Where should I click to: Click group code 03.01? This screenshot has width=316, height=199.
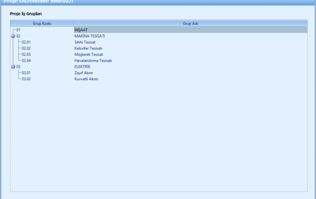click(x=26, y=73)
